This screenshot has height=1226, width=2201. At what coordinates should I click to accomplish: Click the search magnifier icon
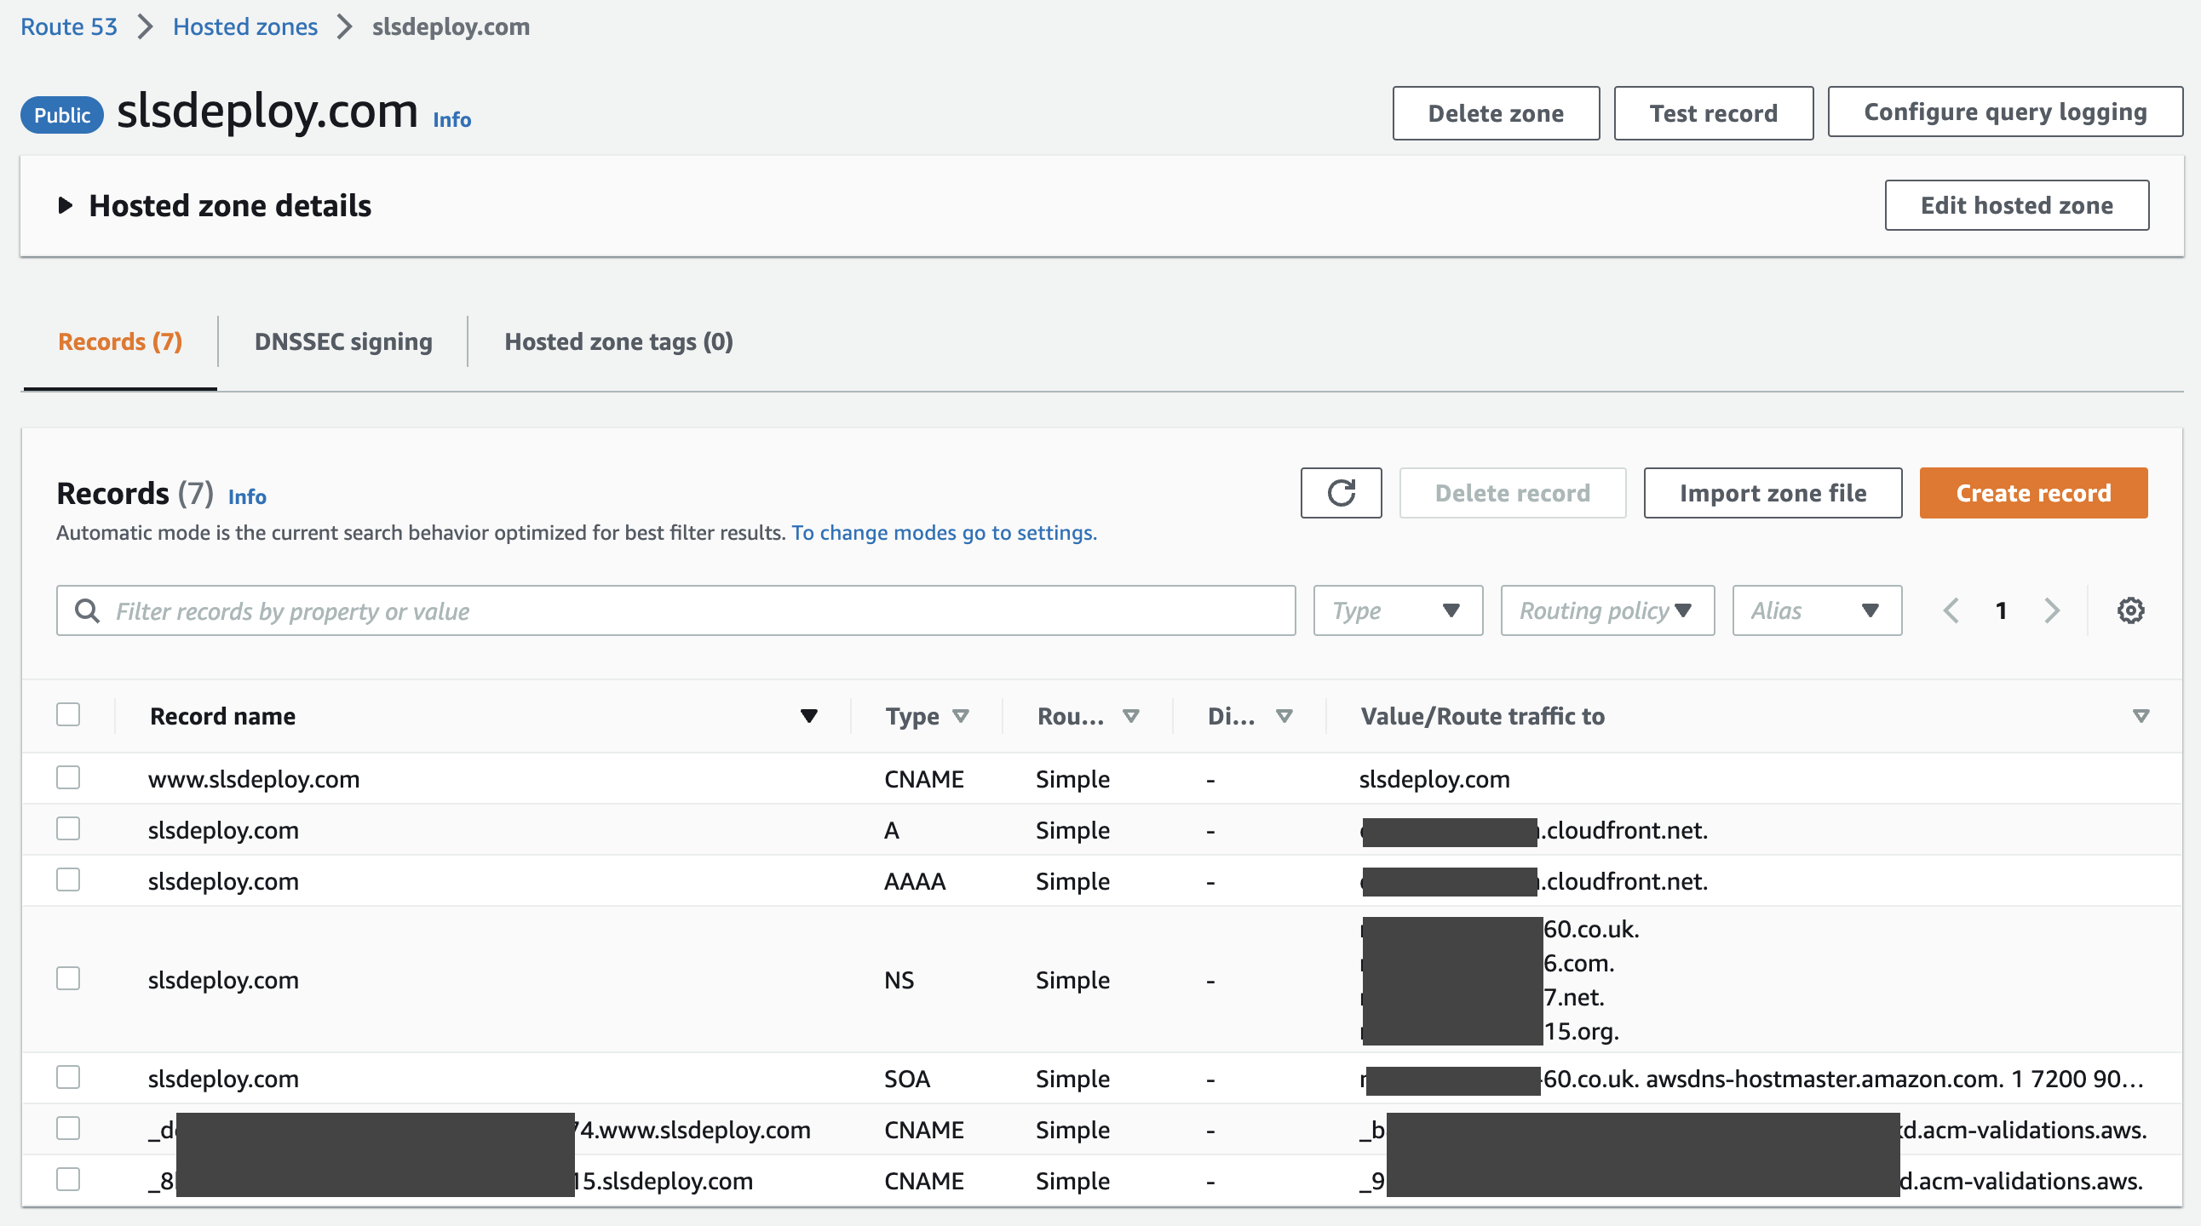point(87,610)
